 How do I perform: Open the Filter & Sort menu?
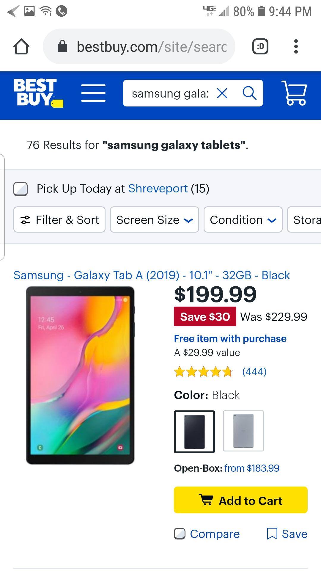(x=59, y=220)
